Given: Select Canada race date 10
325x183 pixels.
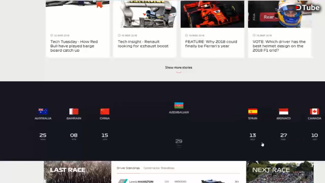Looking at the screenshot, I should point(314,135).
